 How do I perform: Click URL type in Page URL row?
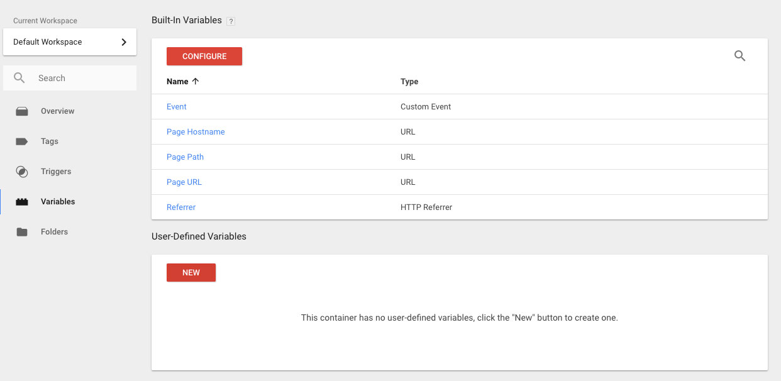[x=408, y=182]
